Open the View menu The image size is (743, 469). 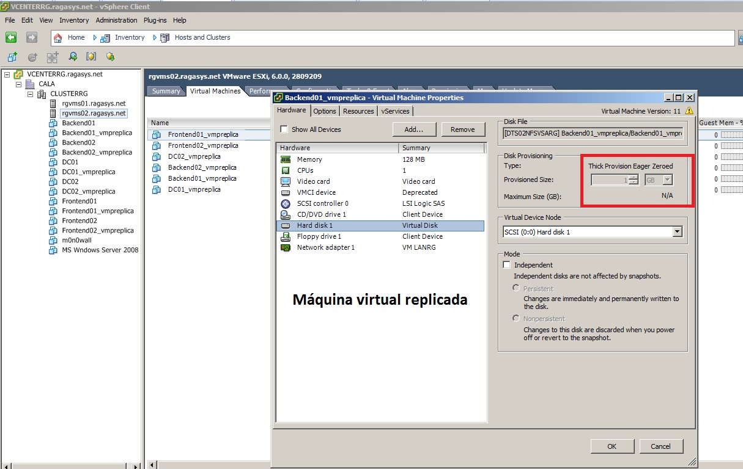[x=46, y=20]
